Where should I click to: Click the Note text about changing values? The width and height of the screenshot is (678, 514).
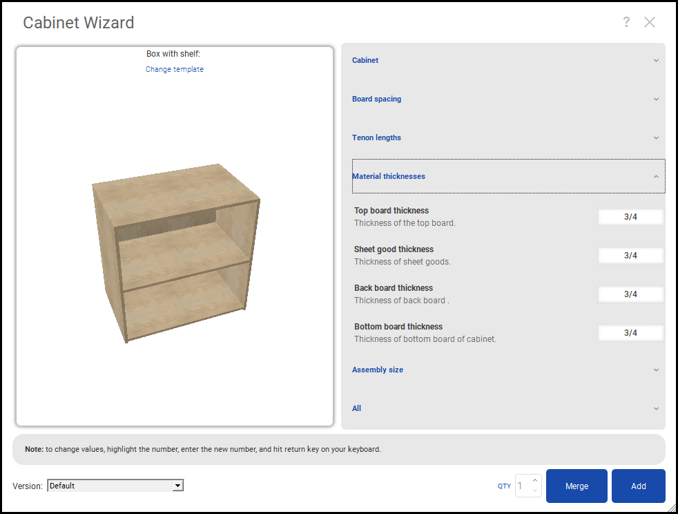point(203,449)
